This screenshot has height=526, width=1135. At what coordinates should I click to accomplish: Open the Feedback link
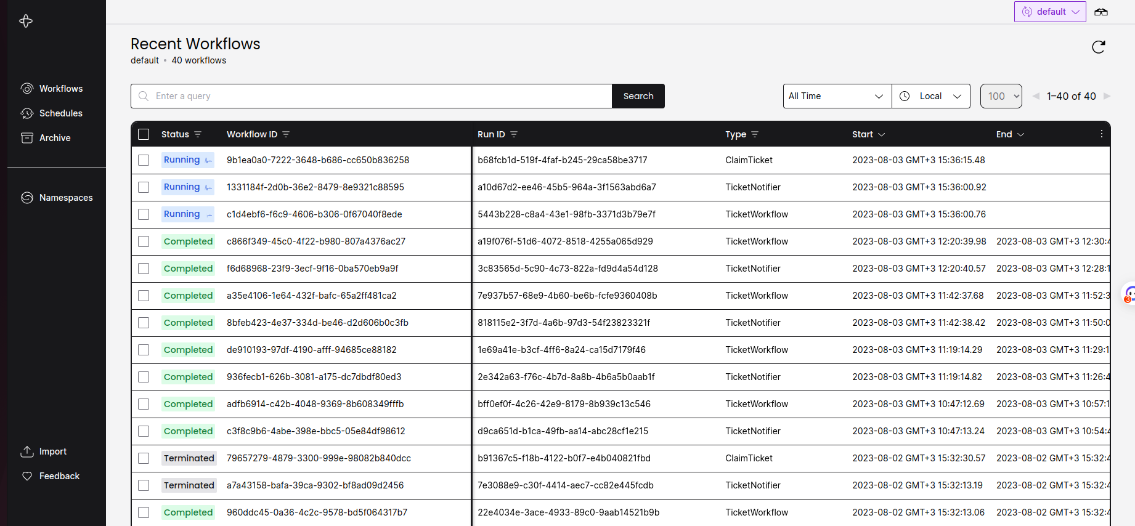51,476
